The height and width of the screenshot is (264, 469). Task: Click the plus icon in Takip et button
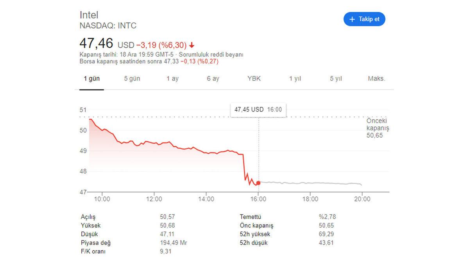[353, 19]
